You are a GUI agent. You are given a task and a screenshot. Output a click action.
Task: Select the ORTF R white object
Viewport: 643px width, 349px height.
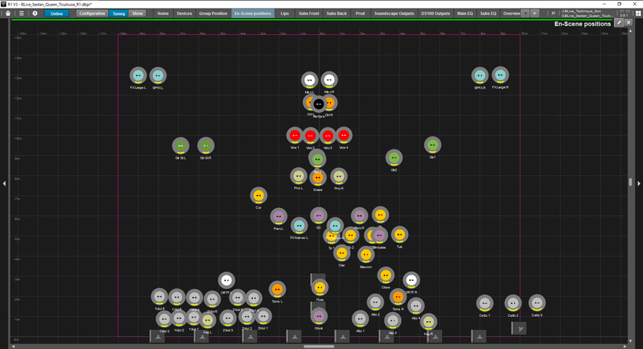(411, 280)
